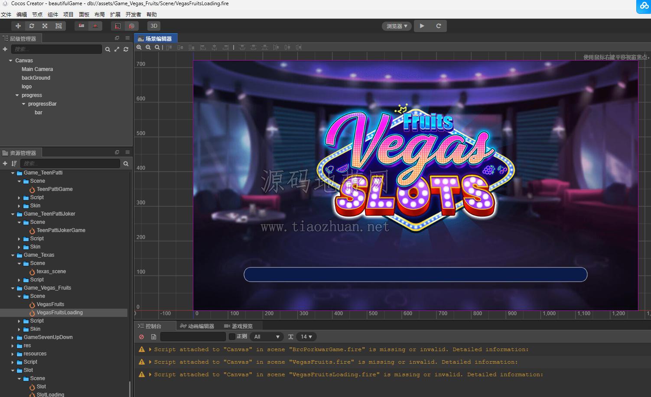This screenshot has width=651, height=397.
Task: Switch to the 游戏预览 tab
Action: [239, 326]
